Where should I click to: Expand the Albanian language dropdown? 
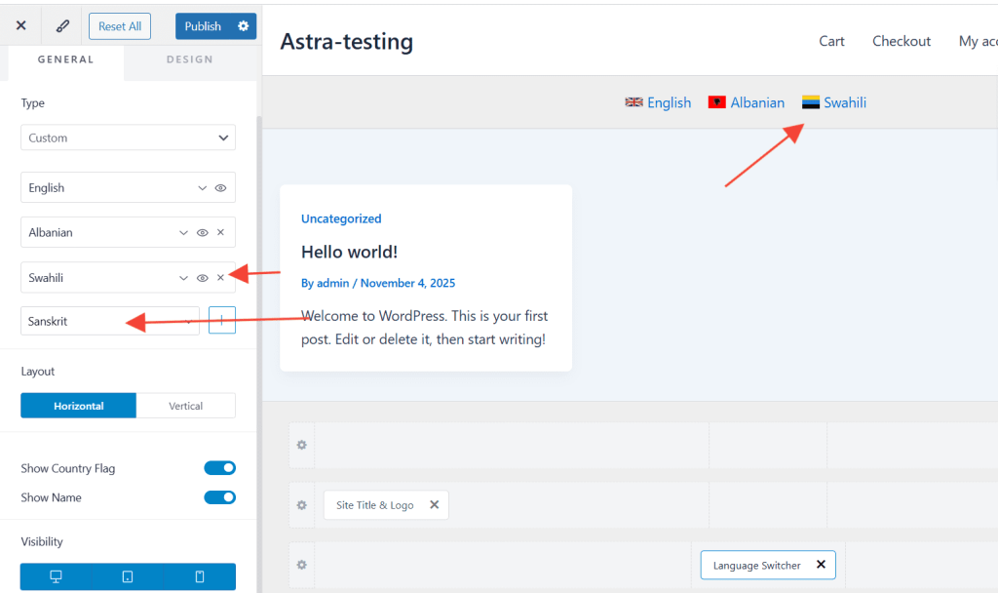(183, 232)
